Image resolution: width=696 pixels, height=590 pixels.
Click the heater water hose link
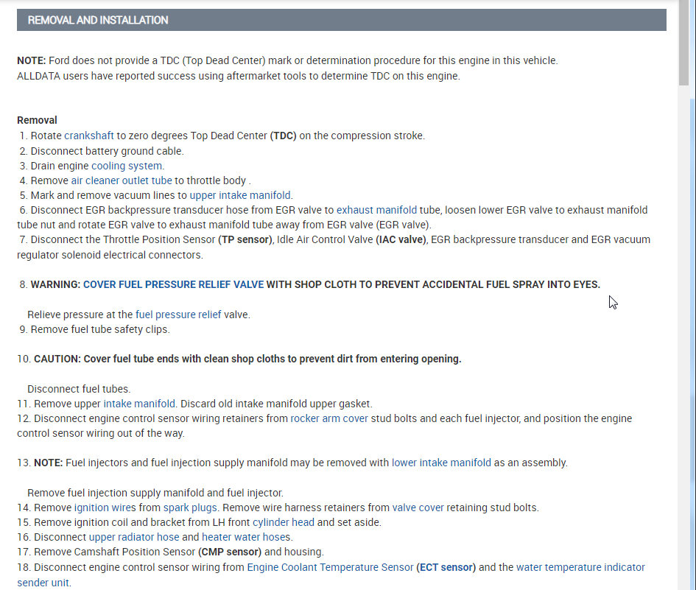pyautogui.click(x=243, y=537)
